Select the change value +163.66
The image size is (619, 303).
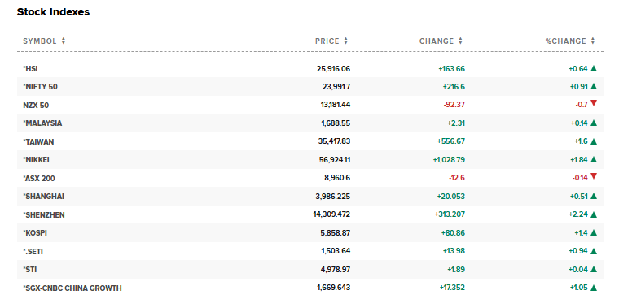point(451,69)
